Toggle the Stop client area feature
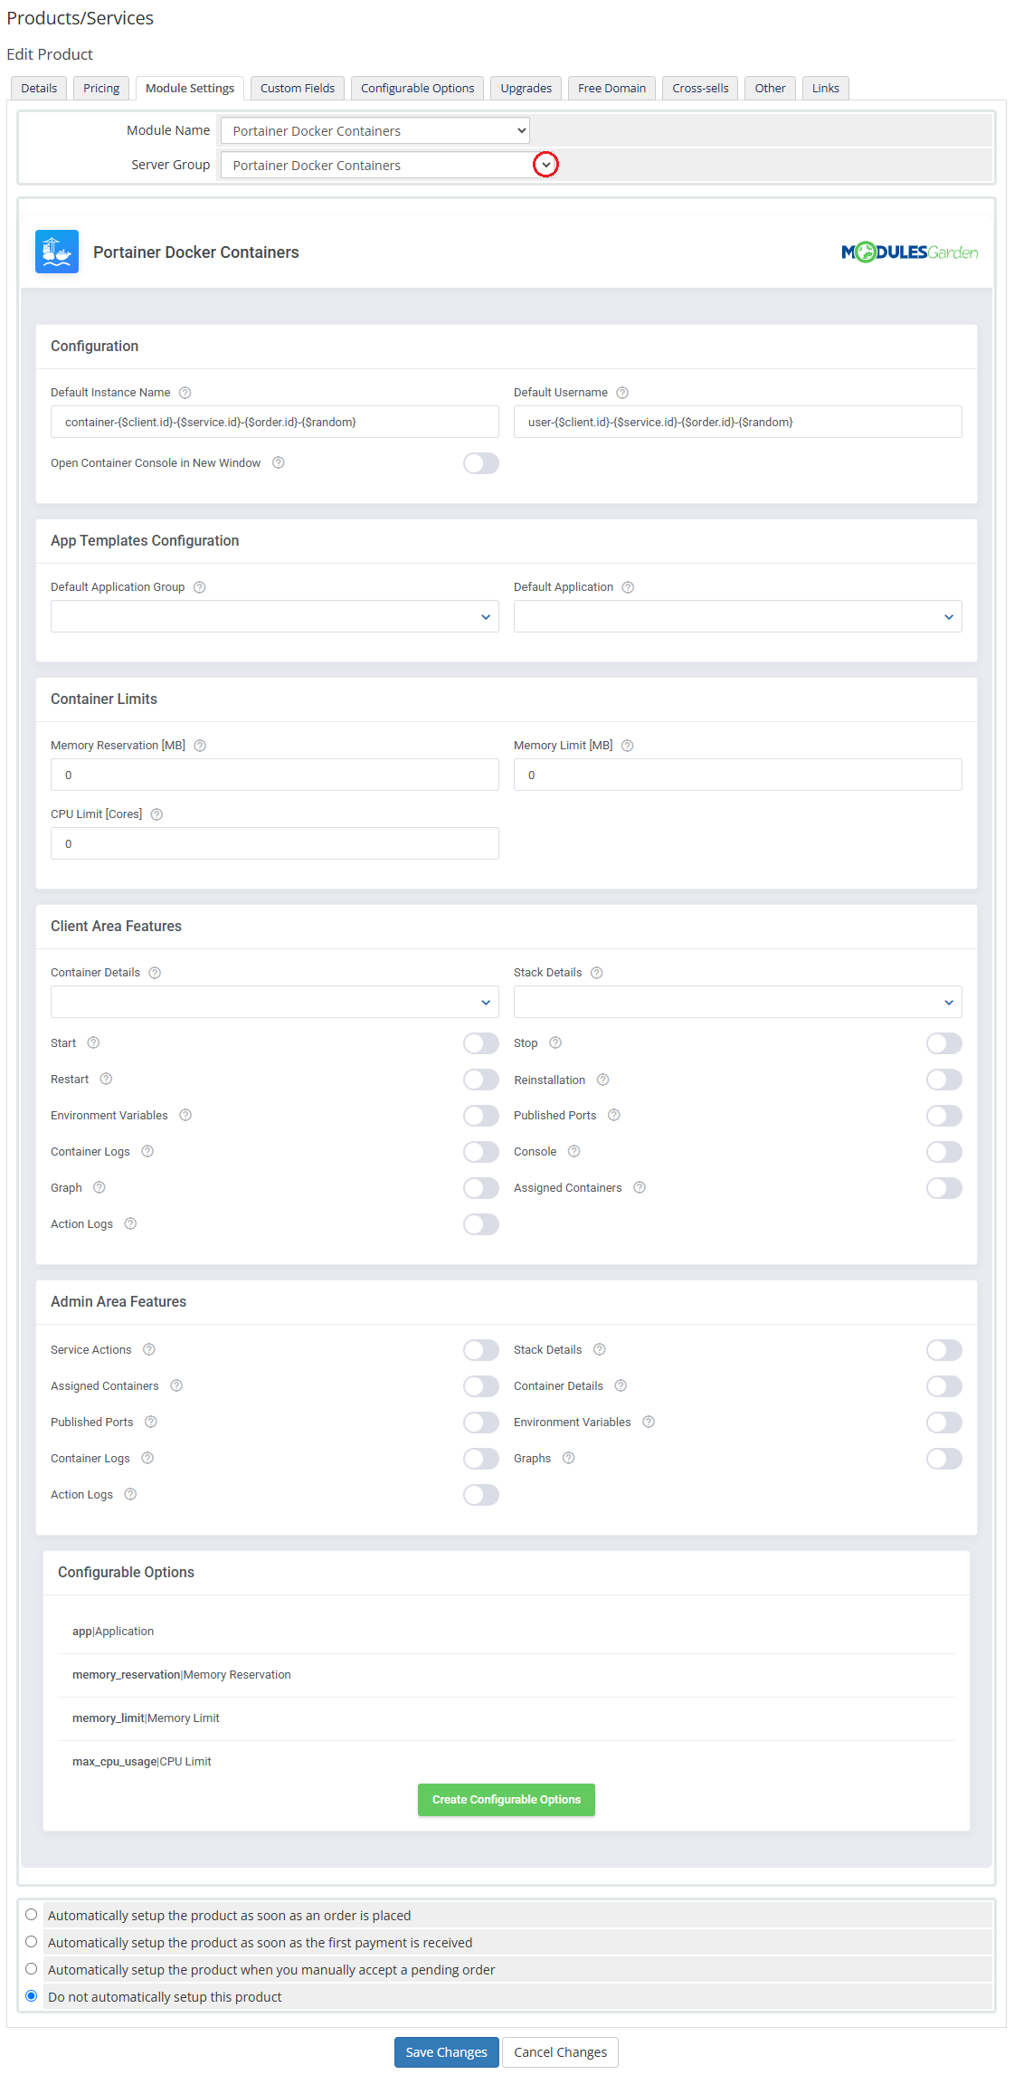The image size is (1014, 2084). point(944,1043)
